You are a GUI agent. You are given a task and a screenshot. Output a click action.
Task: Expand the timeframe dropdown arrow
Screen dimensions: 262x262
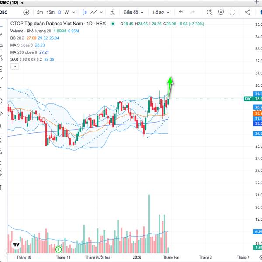pos(74,12)
